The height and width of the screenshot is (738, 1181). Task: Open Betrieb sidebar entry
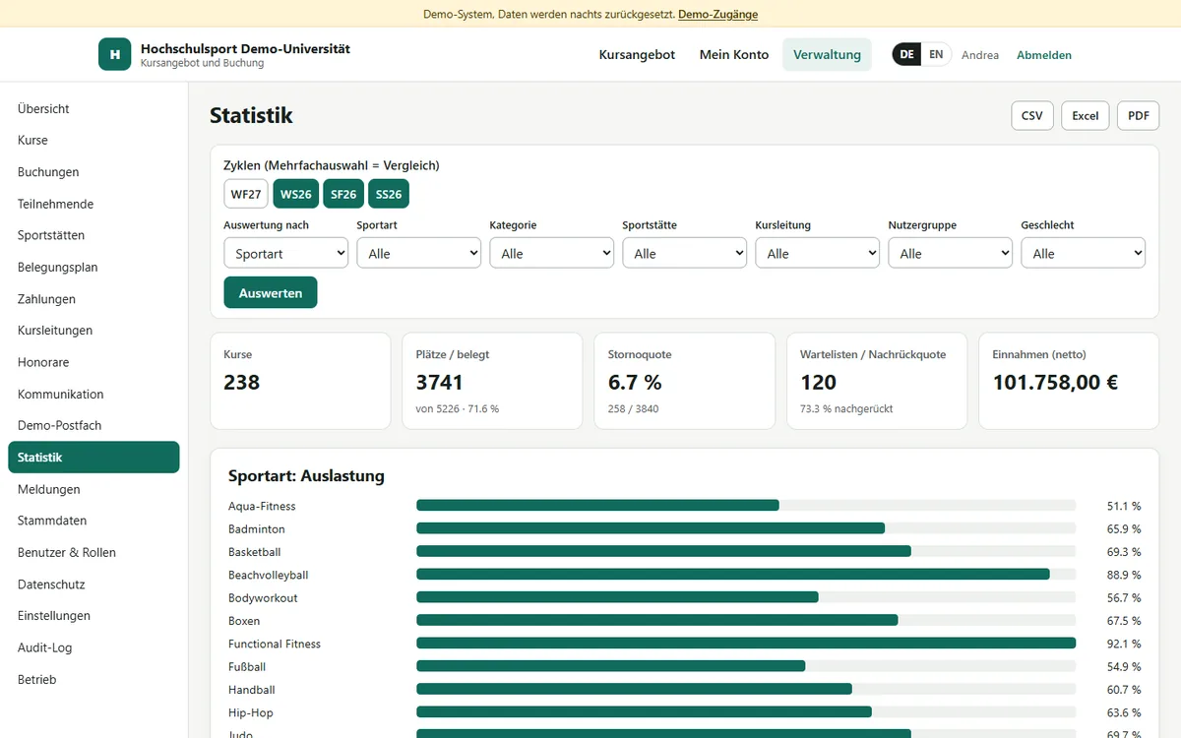pyautogui.click(x=93, y=679)
